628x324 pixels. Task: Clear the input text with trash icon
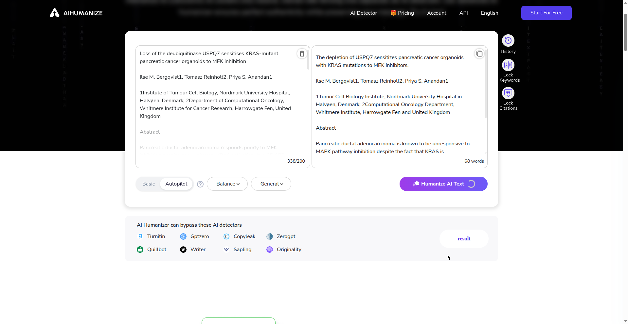click(x=302, y=54)
